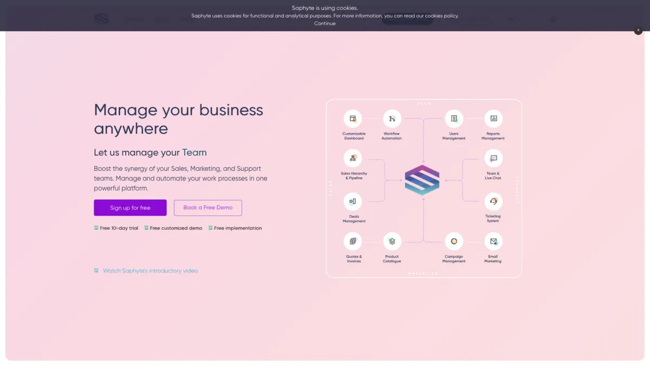Click the Saphyte is using cookies title
This screenshot has height=366, width=650.
[324, 8]
